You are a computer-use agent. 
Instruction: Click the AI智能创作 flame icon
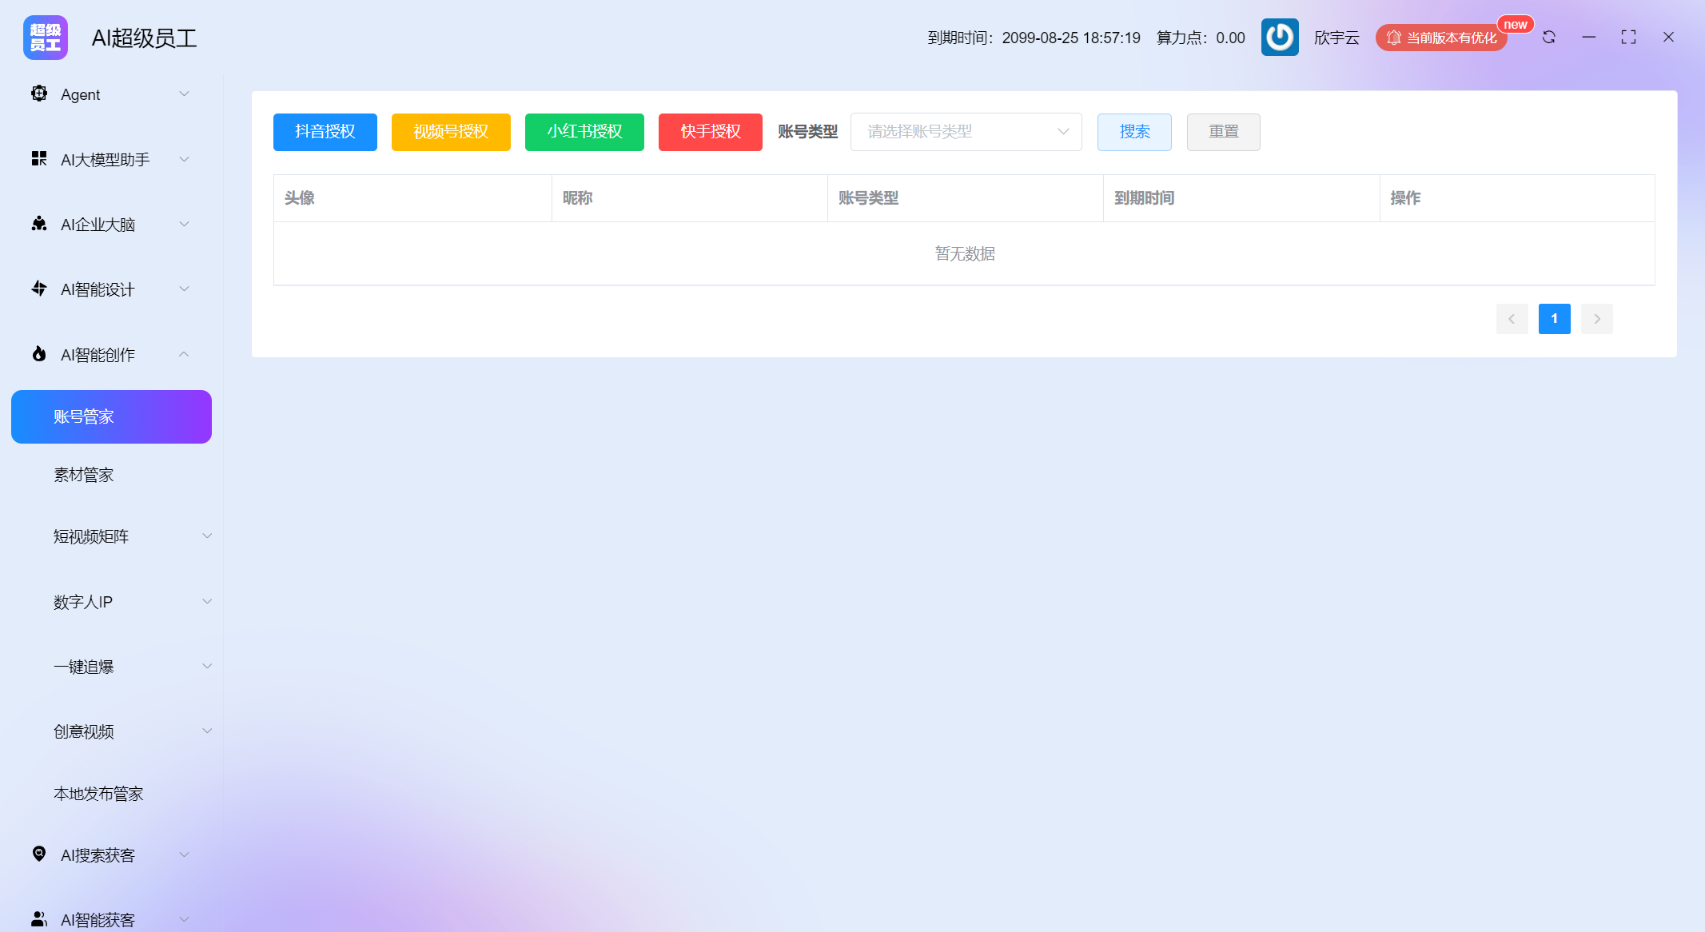pyautogui.click(x=38, y=353)
